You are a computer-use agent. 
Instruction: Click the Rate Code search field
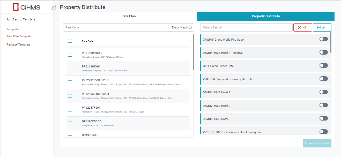click(116, 27)
